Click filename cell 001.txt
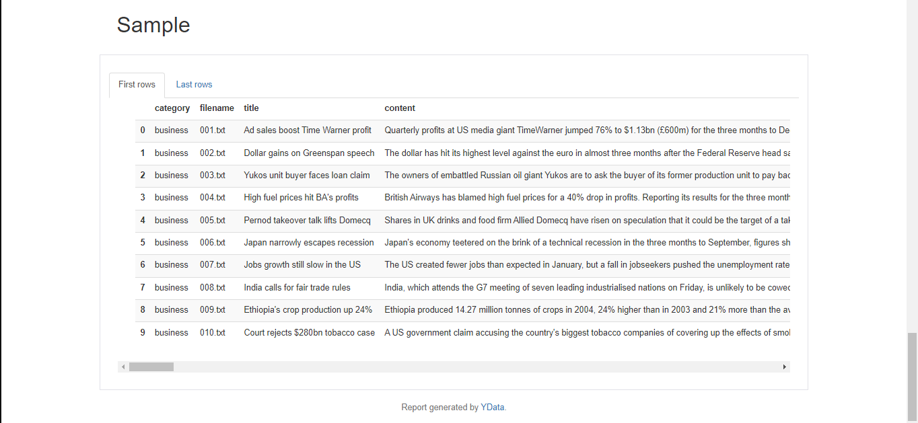Screen dimensions: 918x423 coord(213,130)
